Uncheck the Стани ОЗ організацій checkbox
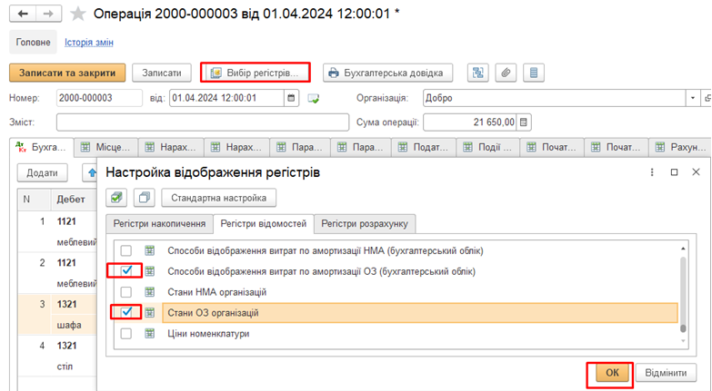Image resolution: width=712 pixels, height=391 pixels. (126, 313)
